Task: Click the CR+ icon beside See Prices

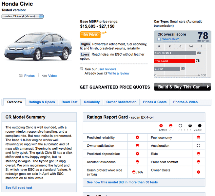Action: point(104,33)
